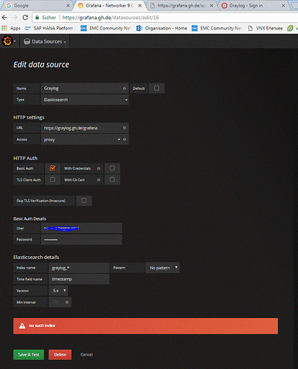This screenshot has width=298, height=369.
Task: Switch to Grafana - Networker tab
Action: click(109, 5)
